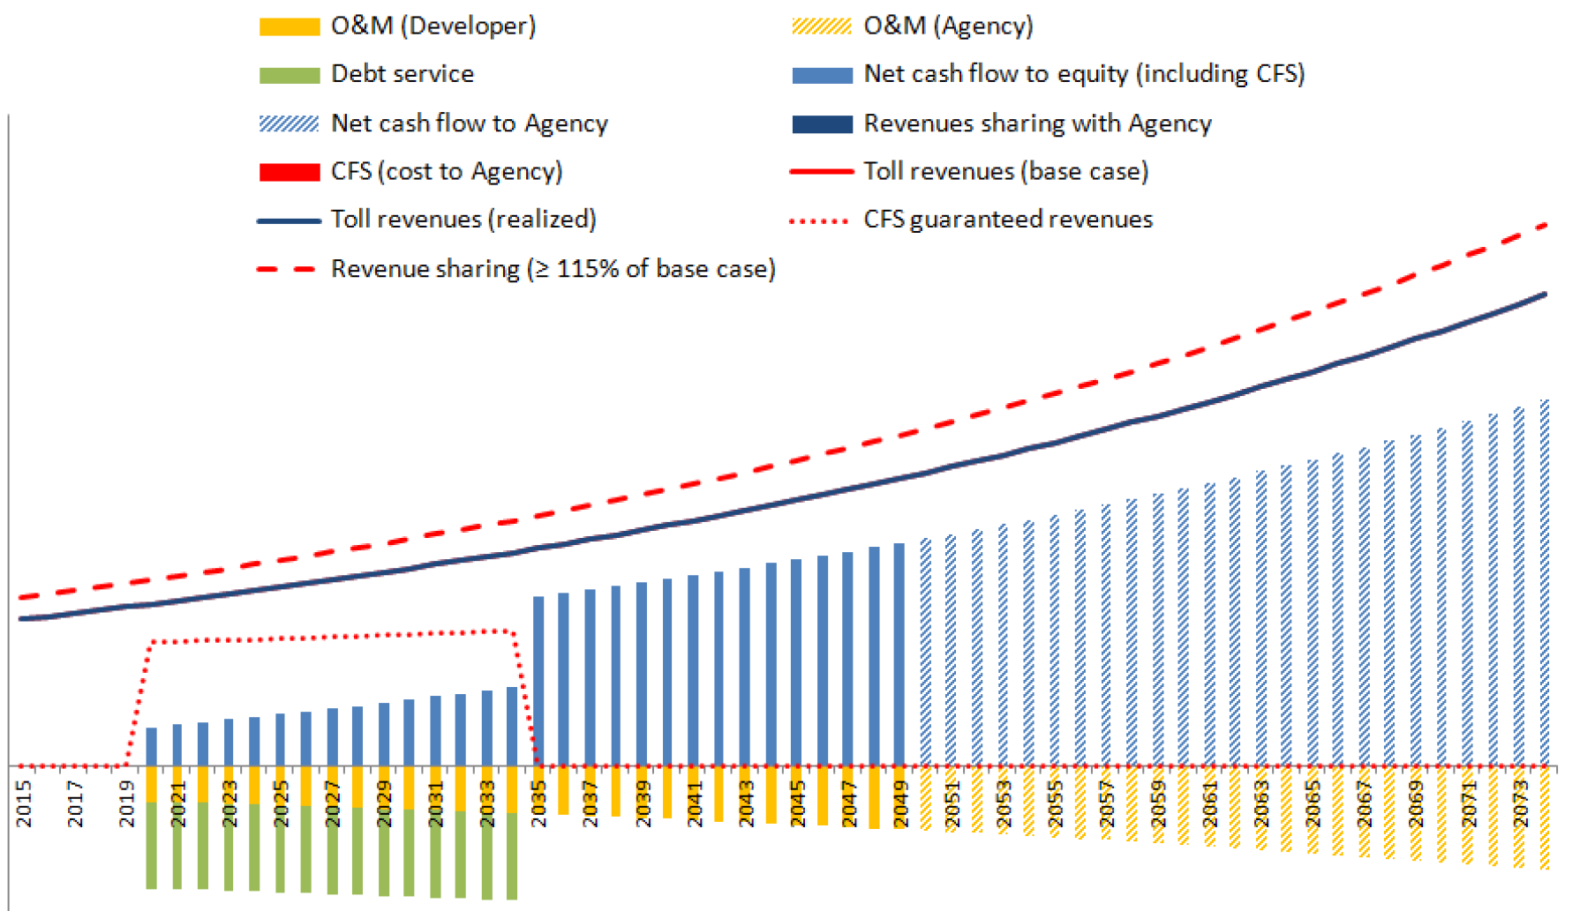Viewport: 1580px width, 911px height.
Task: Click the Toll revenues (realized) line sample
Action: point(290,220)
